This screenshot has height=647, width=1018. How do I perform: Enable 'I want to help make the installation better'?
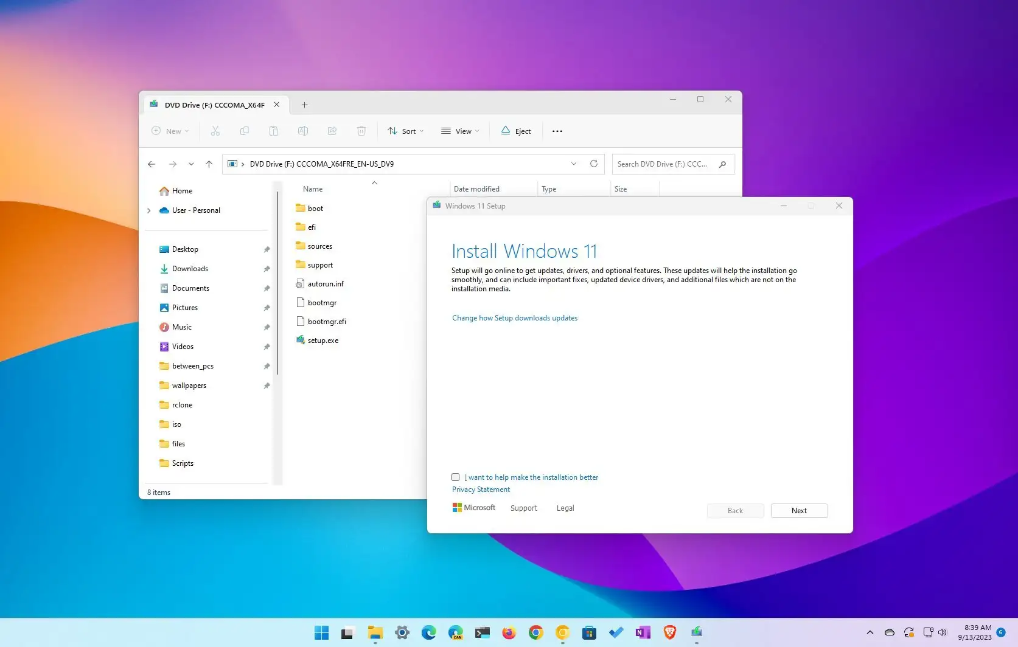(456, 477)
